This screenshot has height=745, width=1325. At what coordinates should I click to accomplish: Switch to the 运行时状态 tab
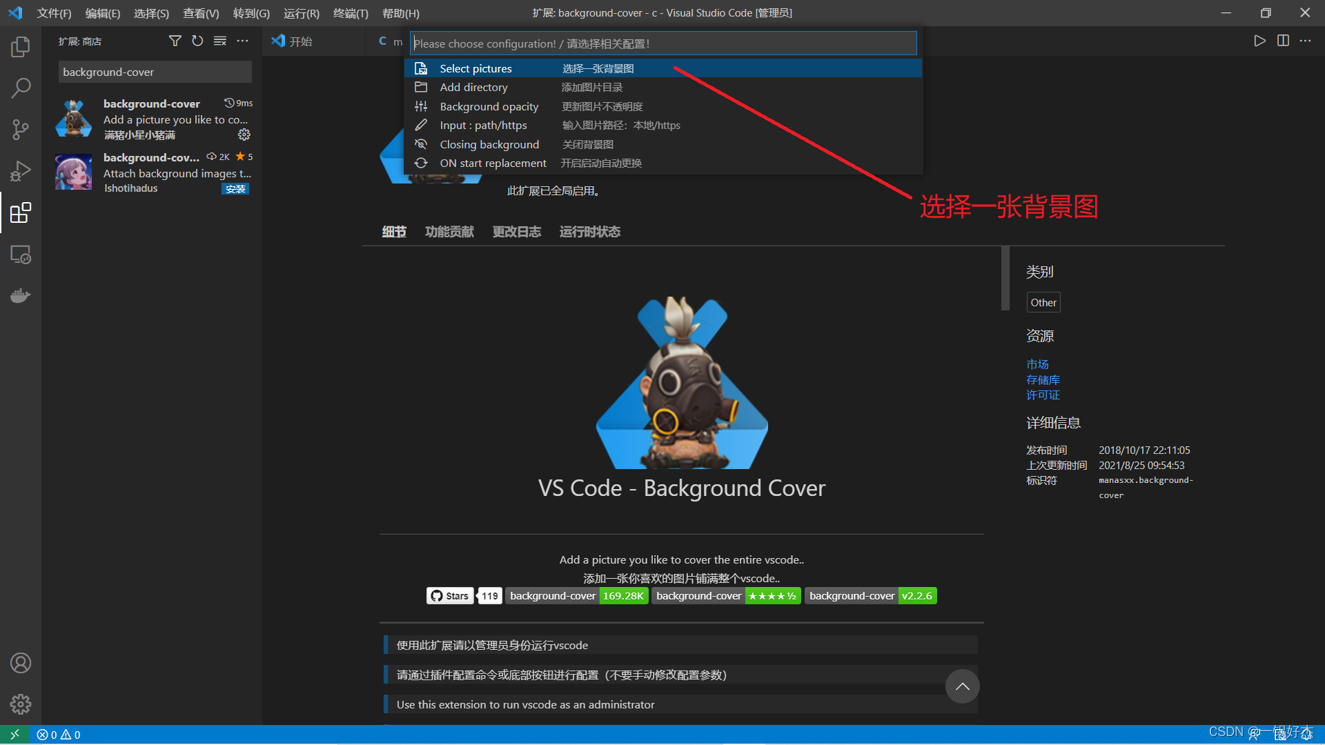pyautogui.click(x=589, y=232)
